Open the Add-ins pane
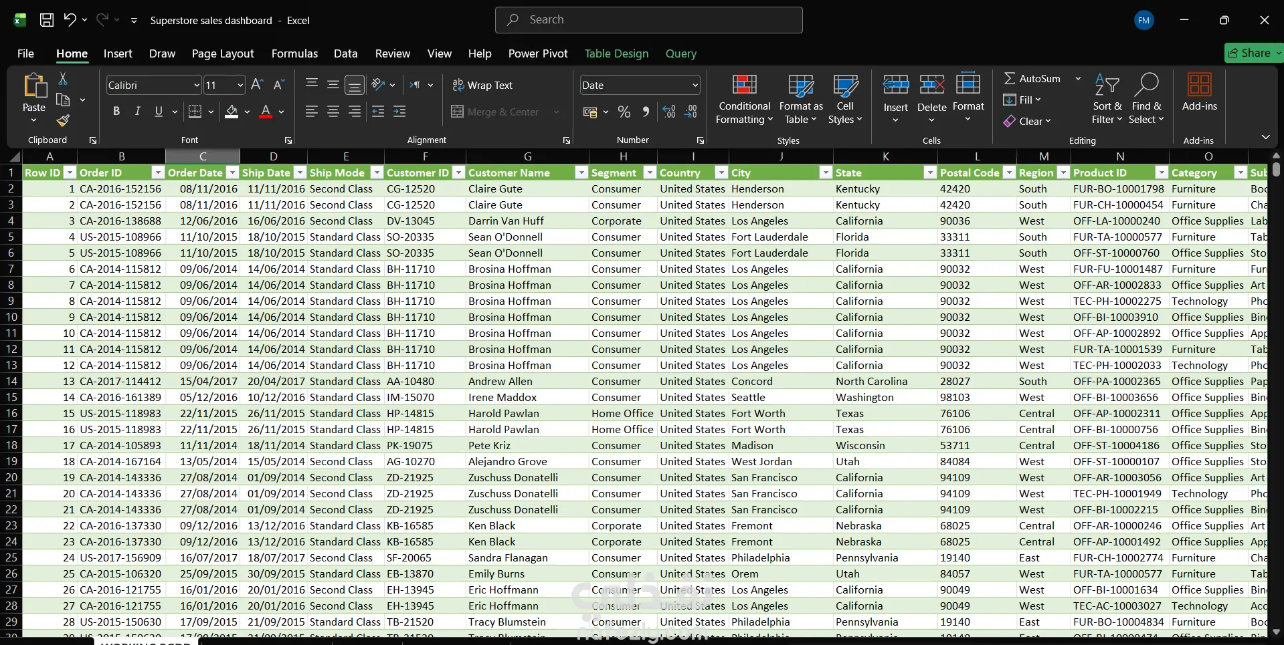 point(1200,92)
